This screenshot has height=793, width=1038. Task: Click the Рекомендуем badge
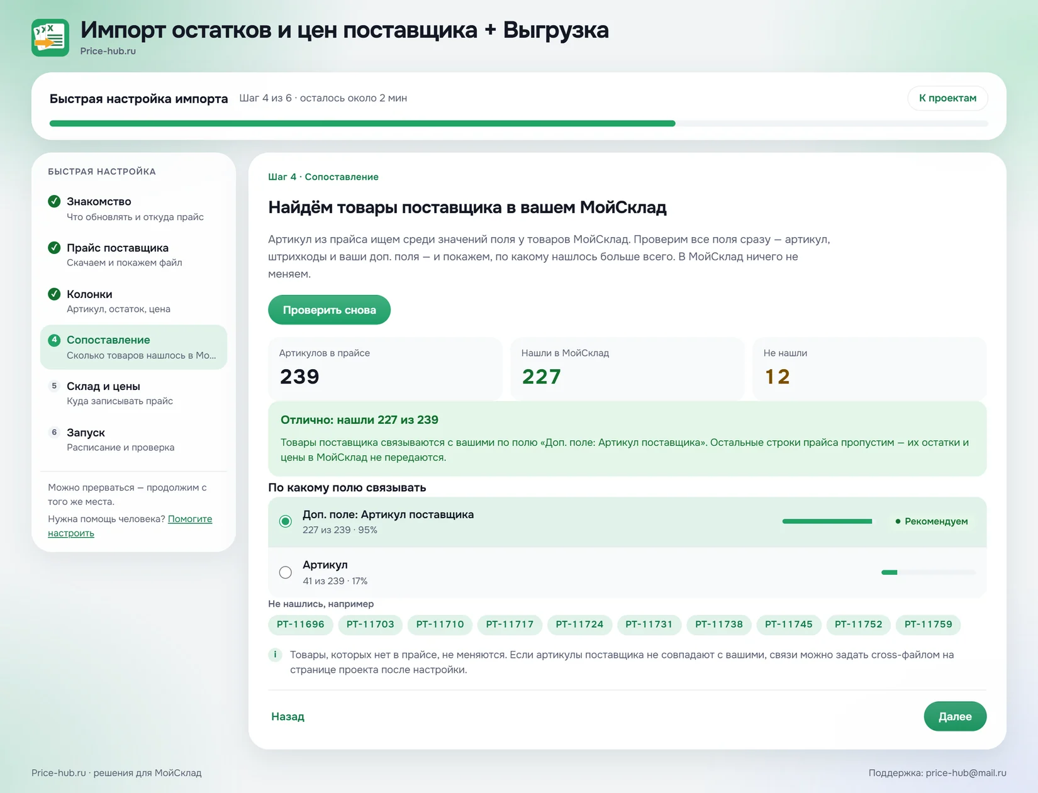tap(932, 521)
